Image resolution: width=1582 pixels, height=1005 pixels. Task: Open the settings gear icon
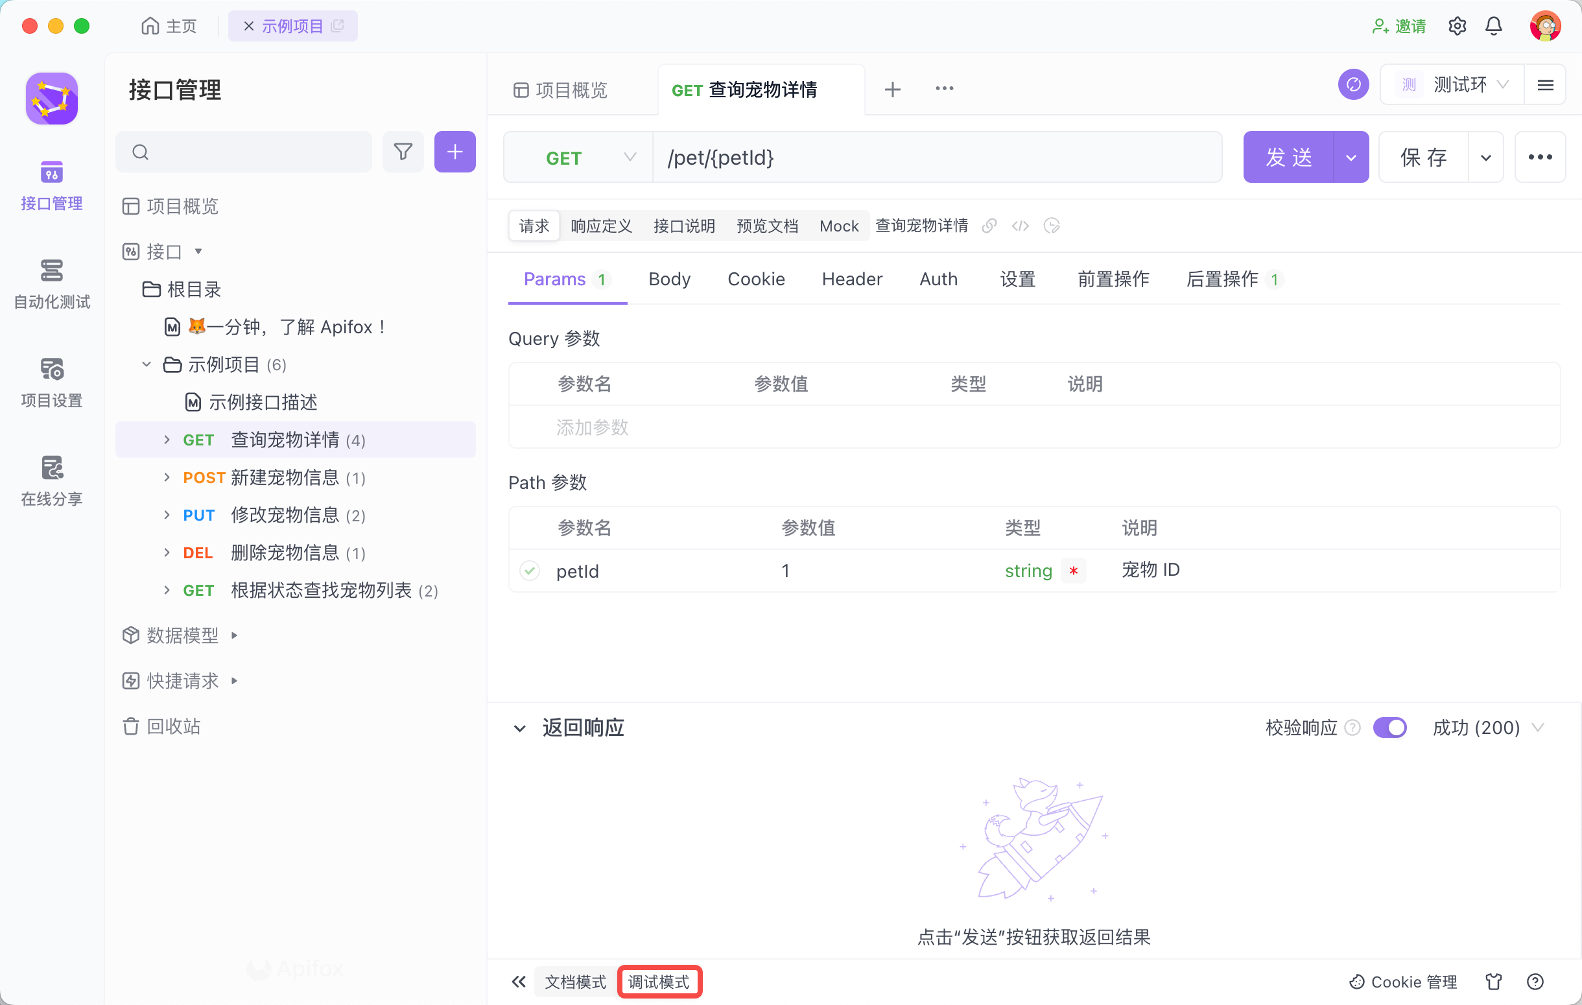(x=1456, y=27)
